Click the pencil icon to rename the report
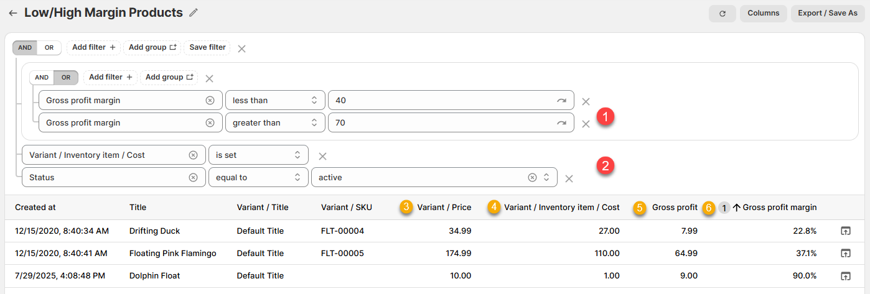870x294 pixels. pyautogui.click(x=194, y=13)
